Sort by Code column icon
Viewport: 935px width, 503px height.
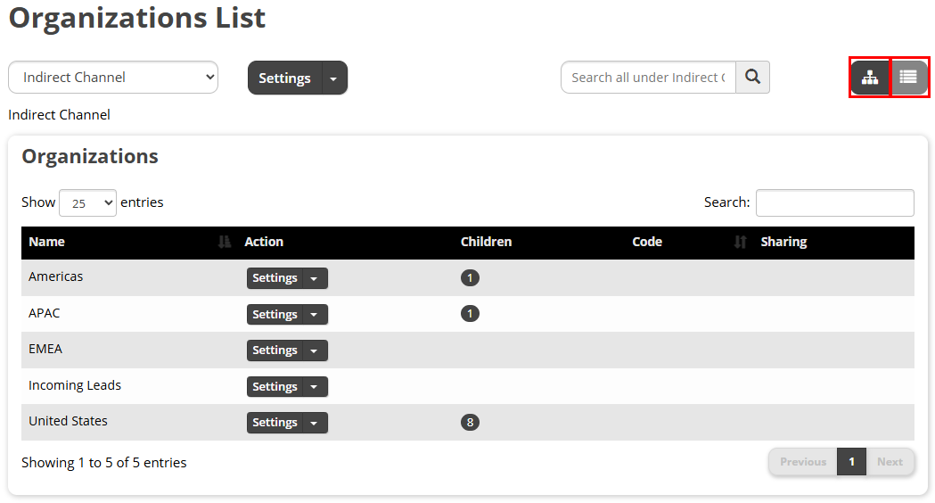740,242
